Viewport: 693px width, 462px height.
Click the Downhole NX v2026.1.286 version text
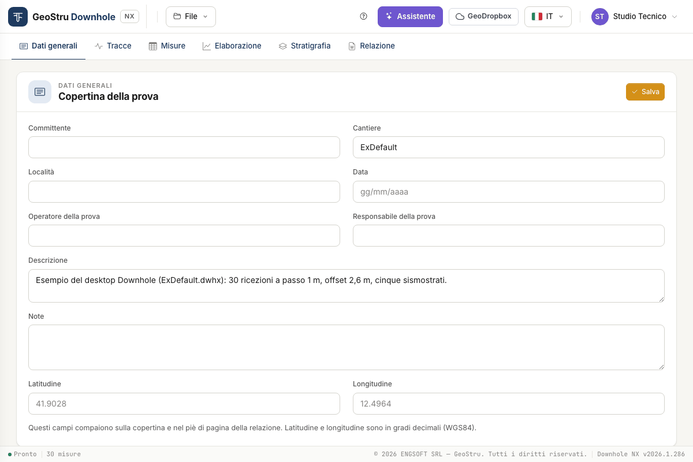click(641, 454)
